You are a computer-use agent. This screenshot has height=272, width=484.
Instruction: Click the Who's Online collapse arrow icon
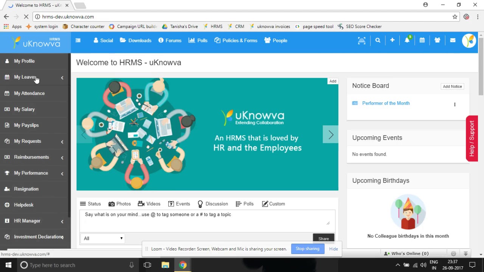pos(466,253)
